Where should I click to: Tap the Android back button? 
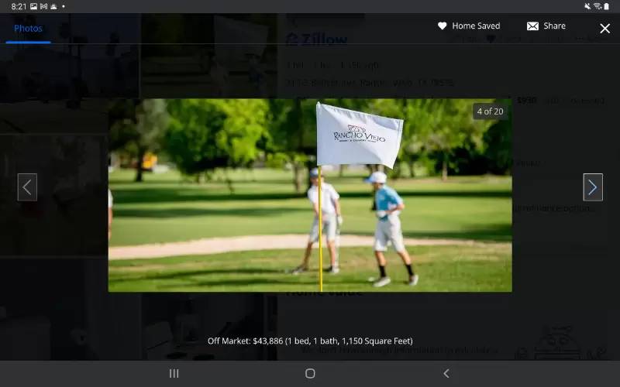[446, 373]
